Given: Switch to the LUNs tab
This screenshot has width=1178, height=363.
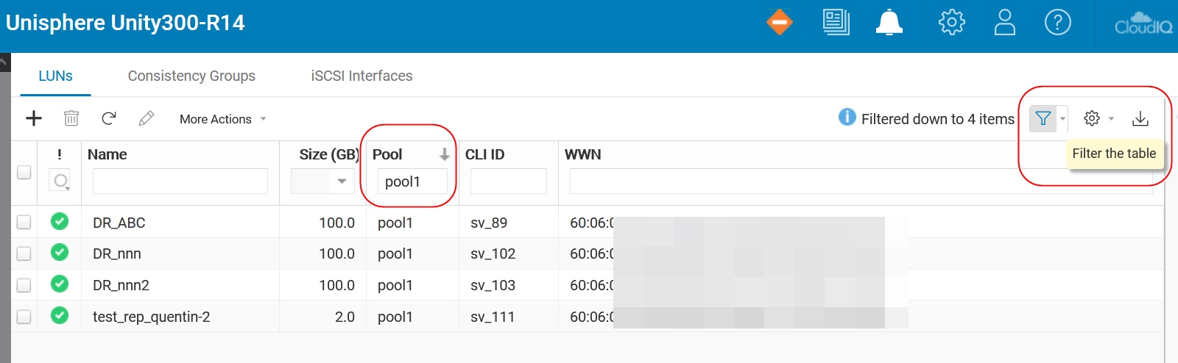Looking at the screenshot, I should 55,76.
